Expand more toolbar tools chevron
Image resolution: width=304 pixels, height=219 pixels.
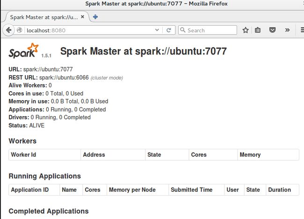(x=287, y=30)
